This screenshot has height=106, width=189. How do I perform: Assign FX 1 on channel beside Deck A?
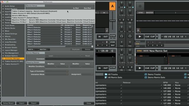click(120, 20)
